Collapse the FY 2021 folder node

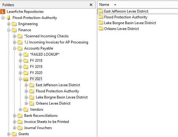[x=20, y=79]
